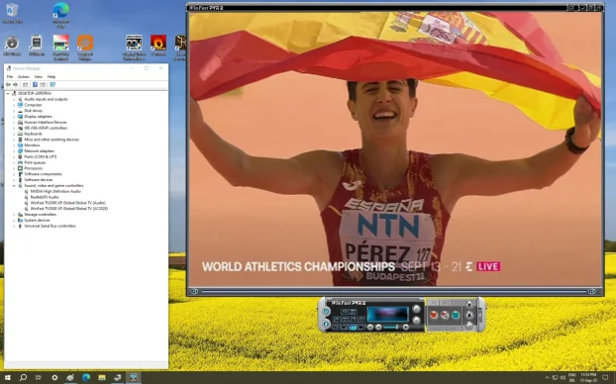Expand the Monitors node
The height and width of the screenshot is (384, 616).
14,145
